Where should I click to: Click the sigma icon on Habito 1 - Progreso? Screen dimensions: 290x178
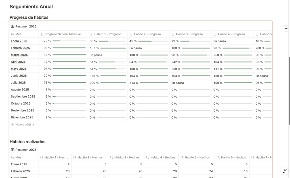click(x=91, y=34)
